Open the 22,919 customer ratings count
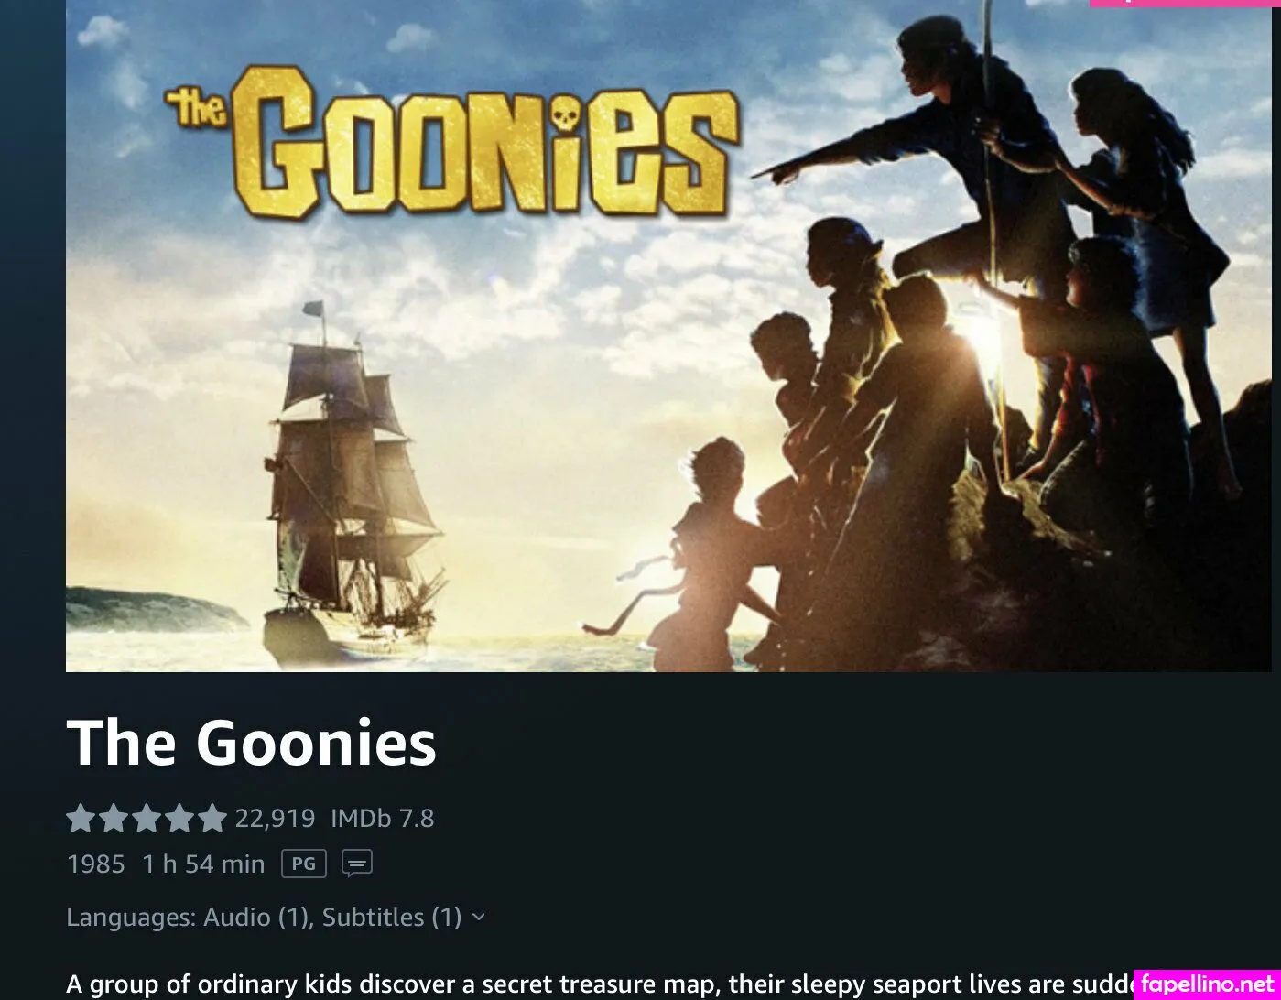Image resolution: width=1281 pixels, height=1000 pixels. [x=275, y=818]
